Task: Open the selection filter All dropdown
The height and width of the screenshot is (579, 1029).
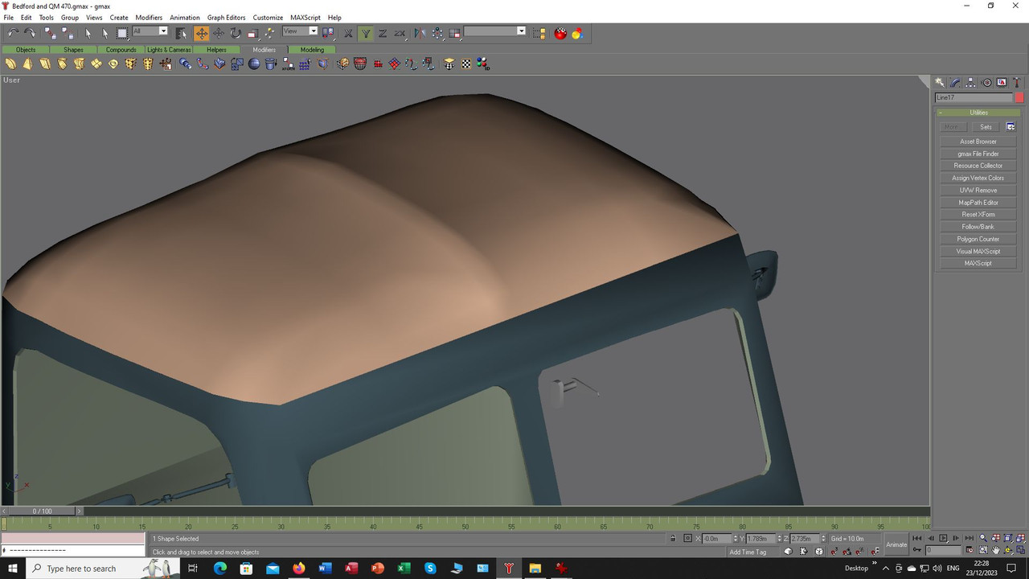Action: (x=150, y=31)
